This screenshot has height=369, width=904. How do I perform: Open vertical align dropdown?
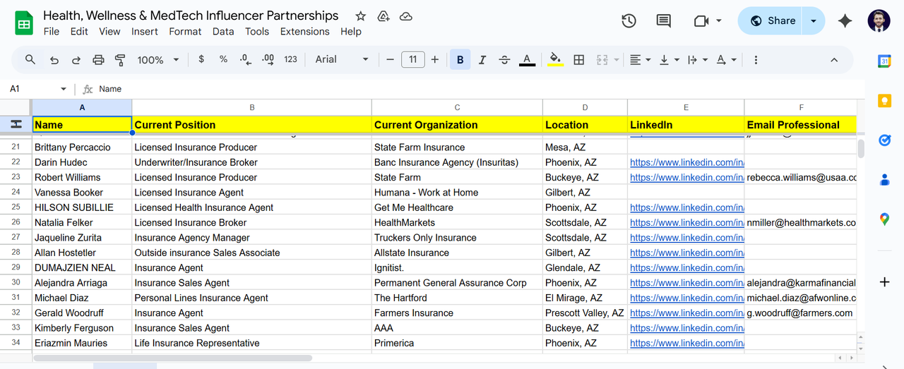(x=668, y=60)
